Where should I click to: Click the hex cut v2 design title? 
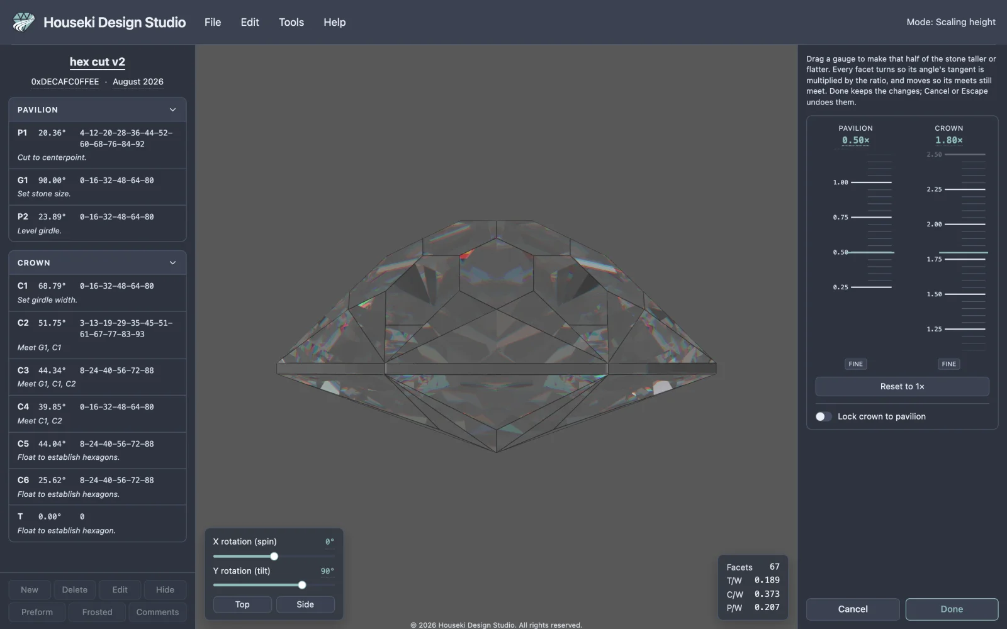98,62
